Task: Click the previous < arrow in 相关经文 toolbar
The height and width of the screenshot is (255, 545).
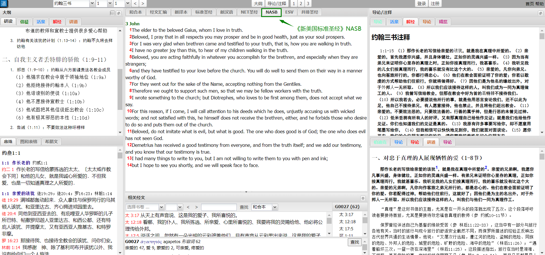Action: tap(188, 207)
